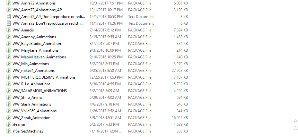
Task: Click the WW_SALARMOJS_ANIMATIONS file name
Action: [x=40, y=90]
